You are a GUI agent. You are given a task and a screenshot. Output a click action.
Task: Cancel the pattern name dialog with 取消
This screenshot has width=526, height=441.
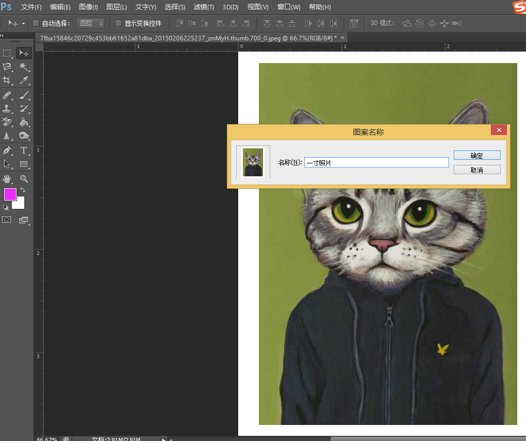coord(477,170)
